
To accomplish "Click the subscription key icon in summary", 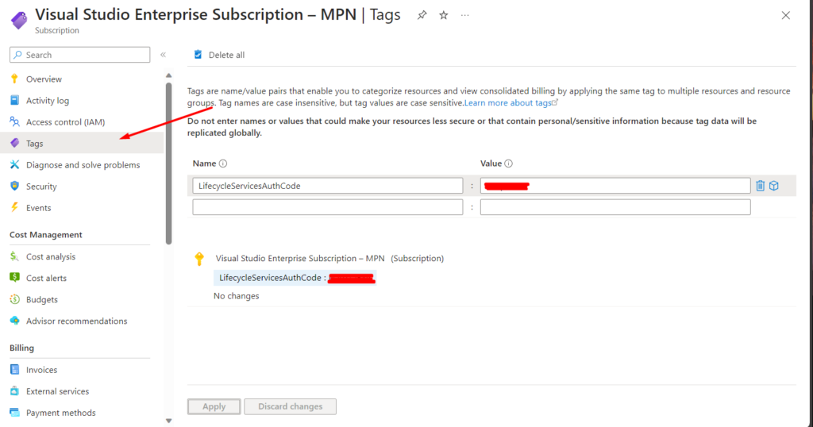I will 199,259.
